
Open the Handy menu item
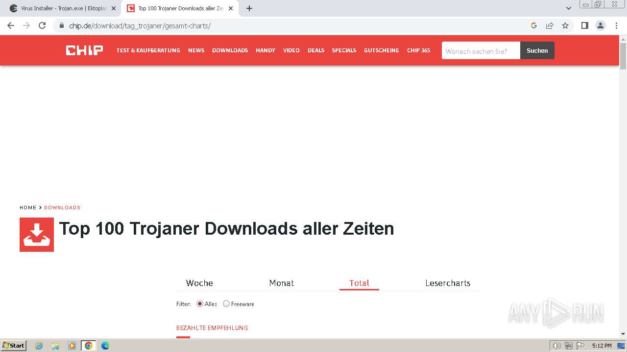click(265, 50)
